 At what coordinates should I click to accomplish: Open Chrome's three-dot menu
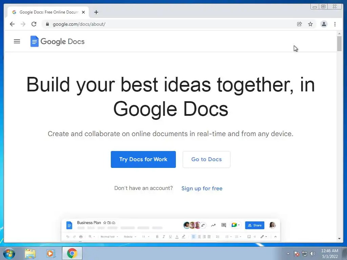click(335, 24)
